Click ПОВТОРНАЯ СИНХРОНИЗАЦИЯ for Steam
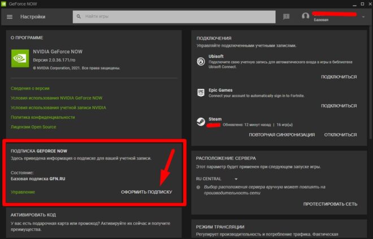Image resolution: width=373 pixels, height=239 pixels. pyautogui.click(x=282, y=135)
